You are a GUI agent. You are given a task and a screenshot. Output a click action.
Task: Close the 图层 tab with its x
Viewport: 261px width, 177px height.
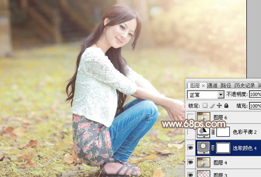[x=203, y=86]
